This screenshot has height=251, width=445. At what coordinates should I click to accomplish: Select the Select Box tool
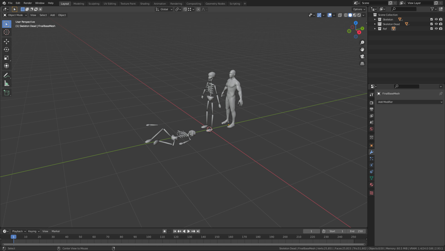pos(7,24)
